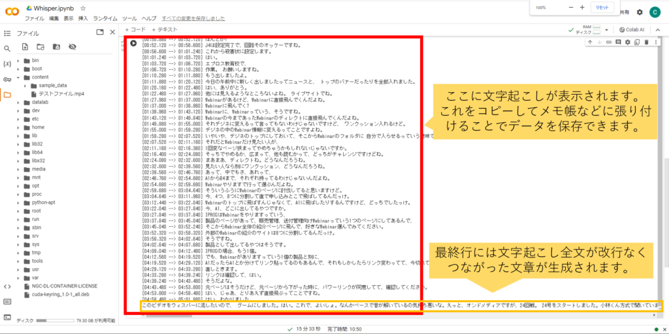Click the upload file icon in Files panel
Image resolution: width=669 pixels, height=334 pixels.
tap(25, 47)
